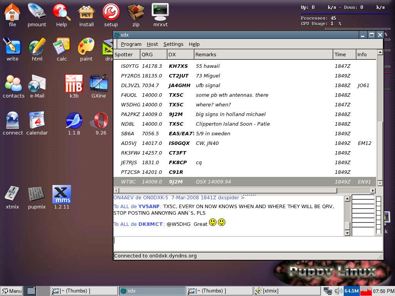
Task: Click horizontal scrollbar left arrow
Action: (116, 190)
